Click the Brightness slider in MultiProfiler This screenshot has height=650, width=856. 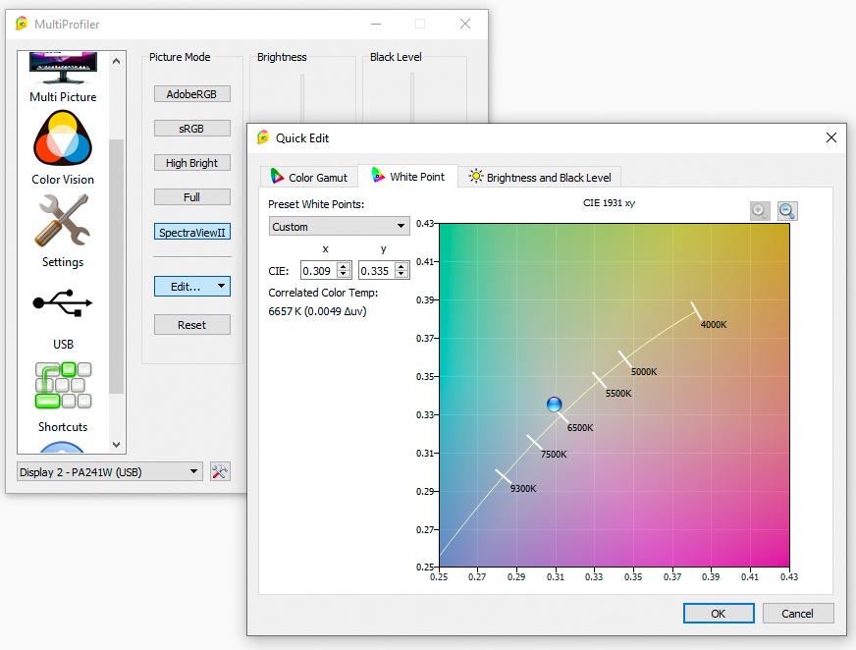pos(302,97)
